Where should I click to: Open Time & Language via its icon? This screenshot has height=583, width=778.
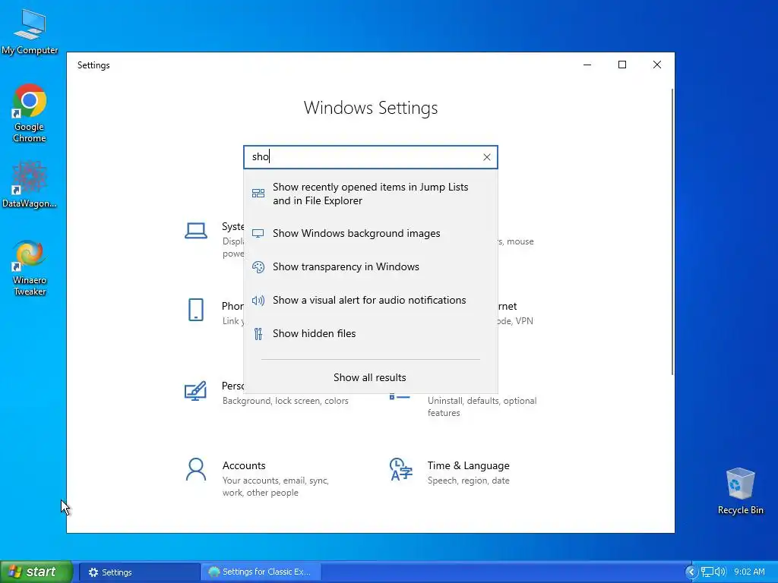[x=401, y=469]
